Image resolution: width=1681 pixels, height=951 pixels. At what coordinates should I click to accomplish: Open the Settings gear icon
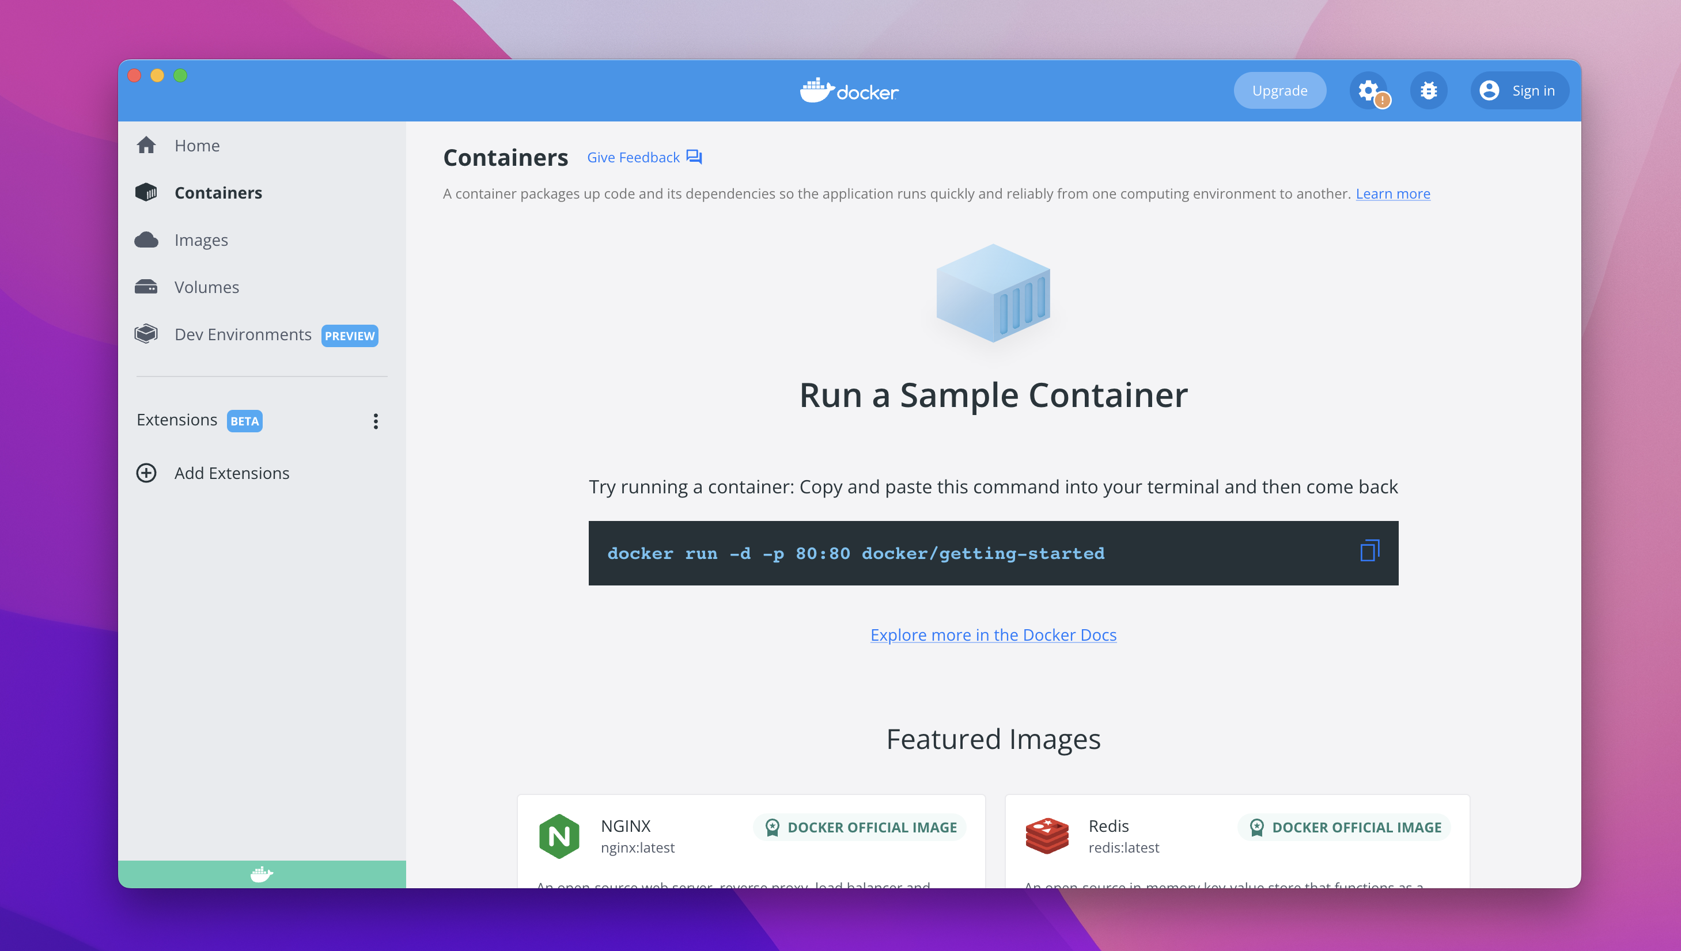coord(1368,90)
